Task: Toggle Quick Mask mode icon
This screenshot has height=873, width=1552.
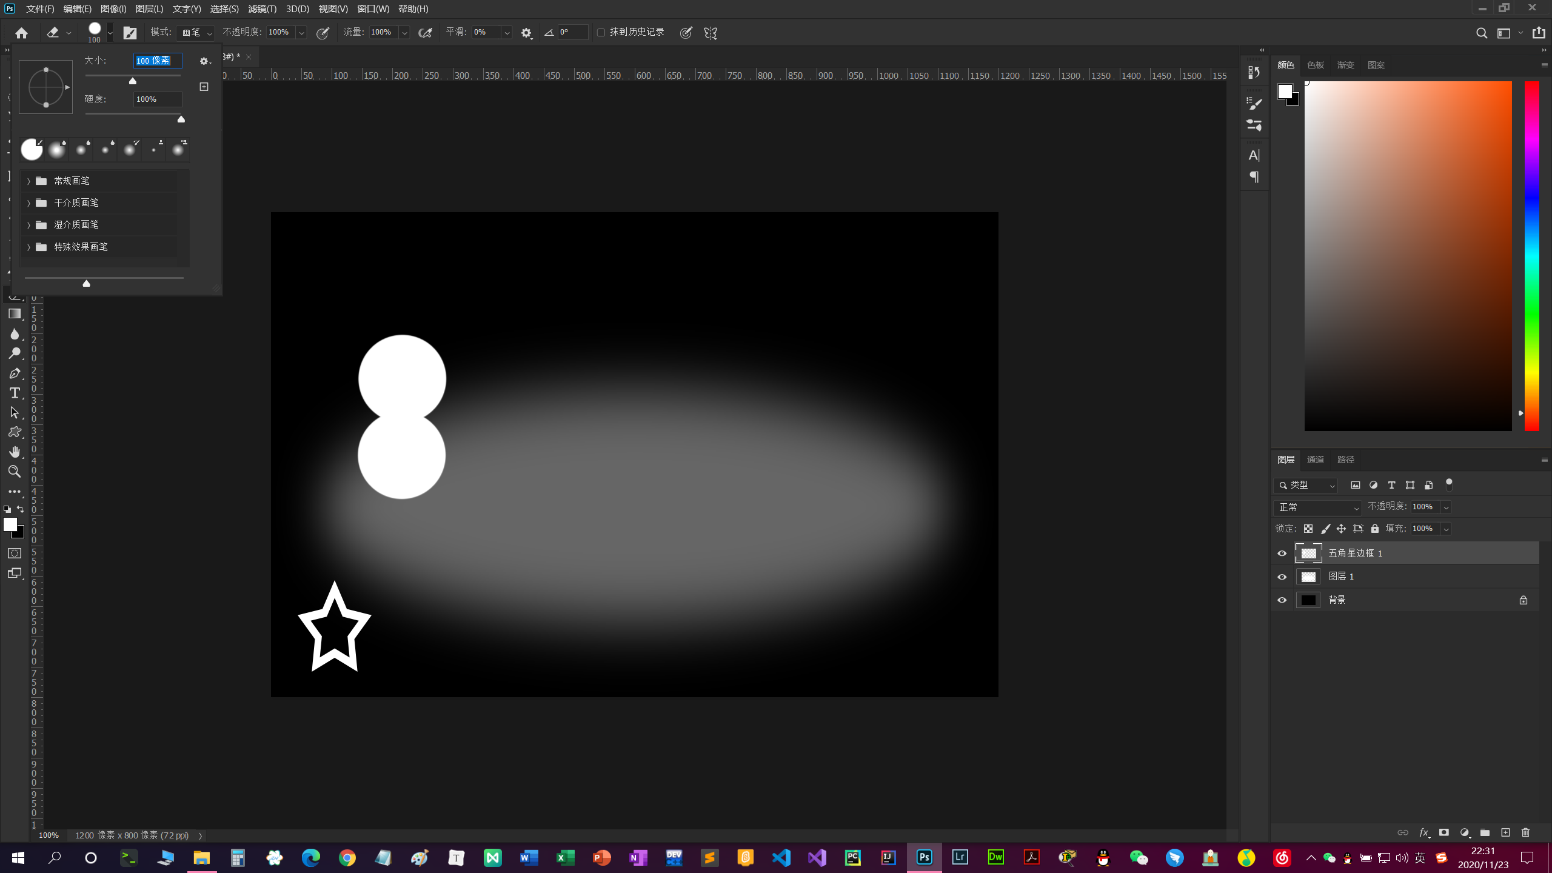Action: coord(15,553)
